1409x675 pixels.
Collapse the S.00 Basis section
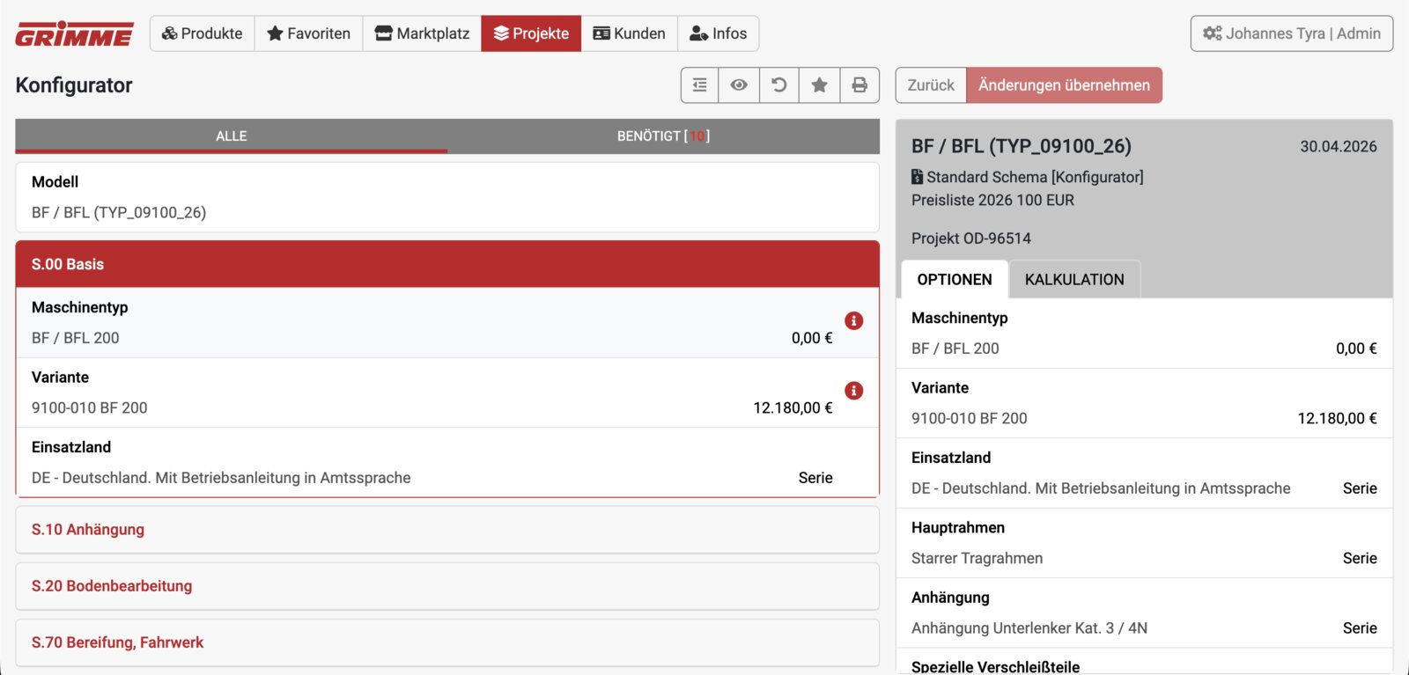447,264
